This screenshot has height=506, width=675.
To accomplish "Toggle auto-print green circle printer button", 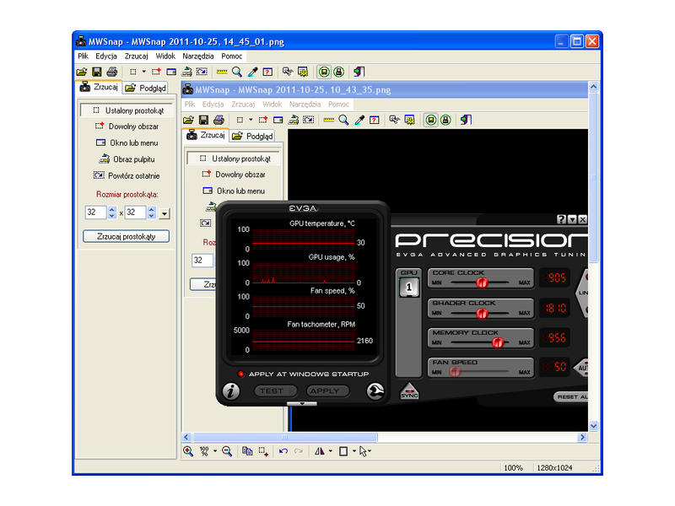I will (x=339, y=72).
